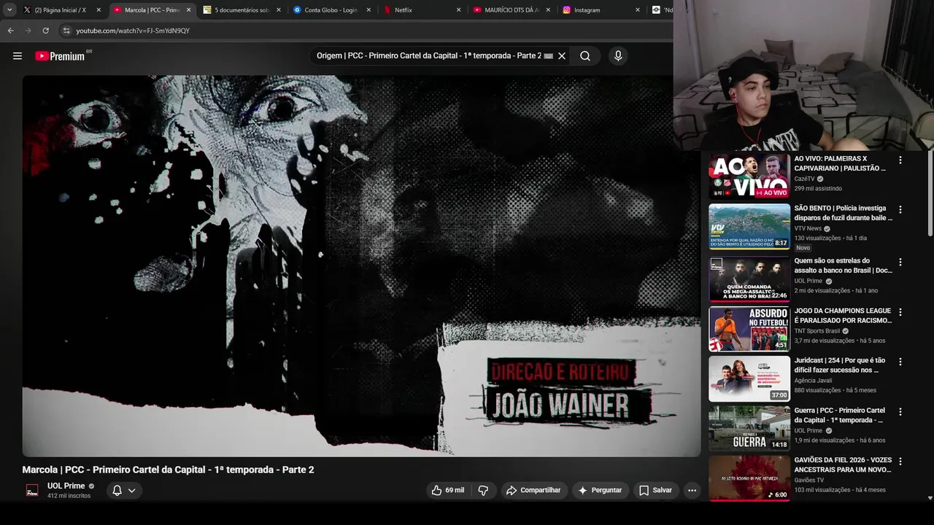This screenshot has width=934, height=525.
Task: Open options menu for Gaviões da Fiel video
Action: pyautogui.click(x=900, y=461)
